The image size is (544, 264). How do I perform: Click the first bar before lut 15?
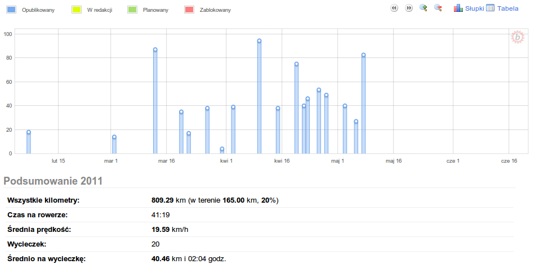click(29, 142)
